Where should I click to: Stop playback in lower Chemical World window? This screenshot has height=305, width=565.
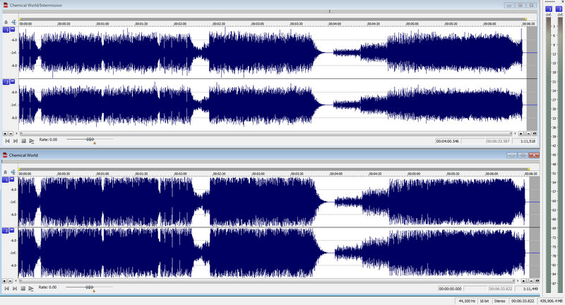(23, 289)
